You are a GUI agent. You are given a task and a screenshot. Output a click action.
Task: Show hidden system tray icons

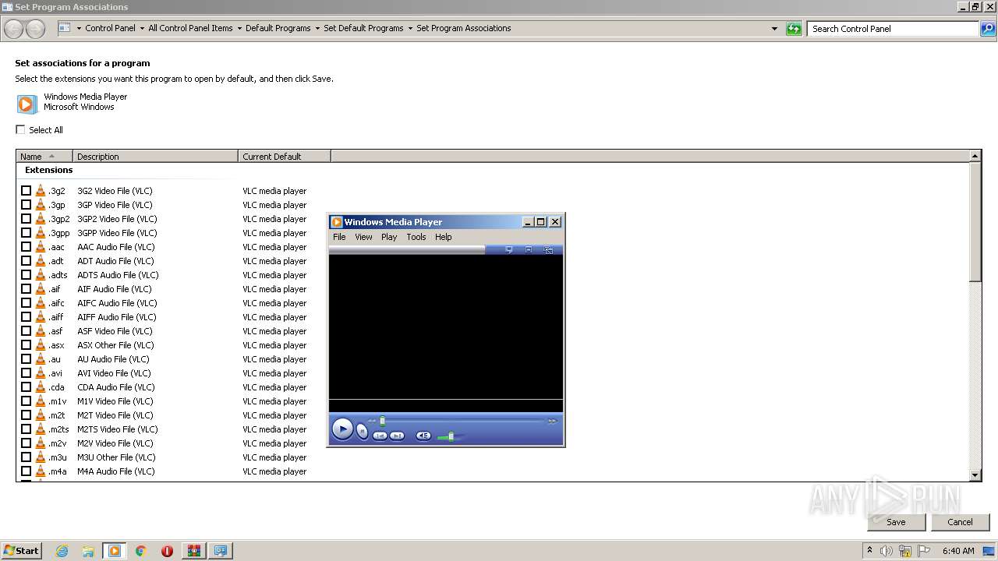pyautogui.click(x=869, y=550)
